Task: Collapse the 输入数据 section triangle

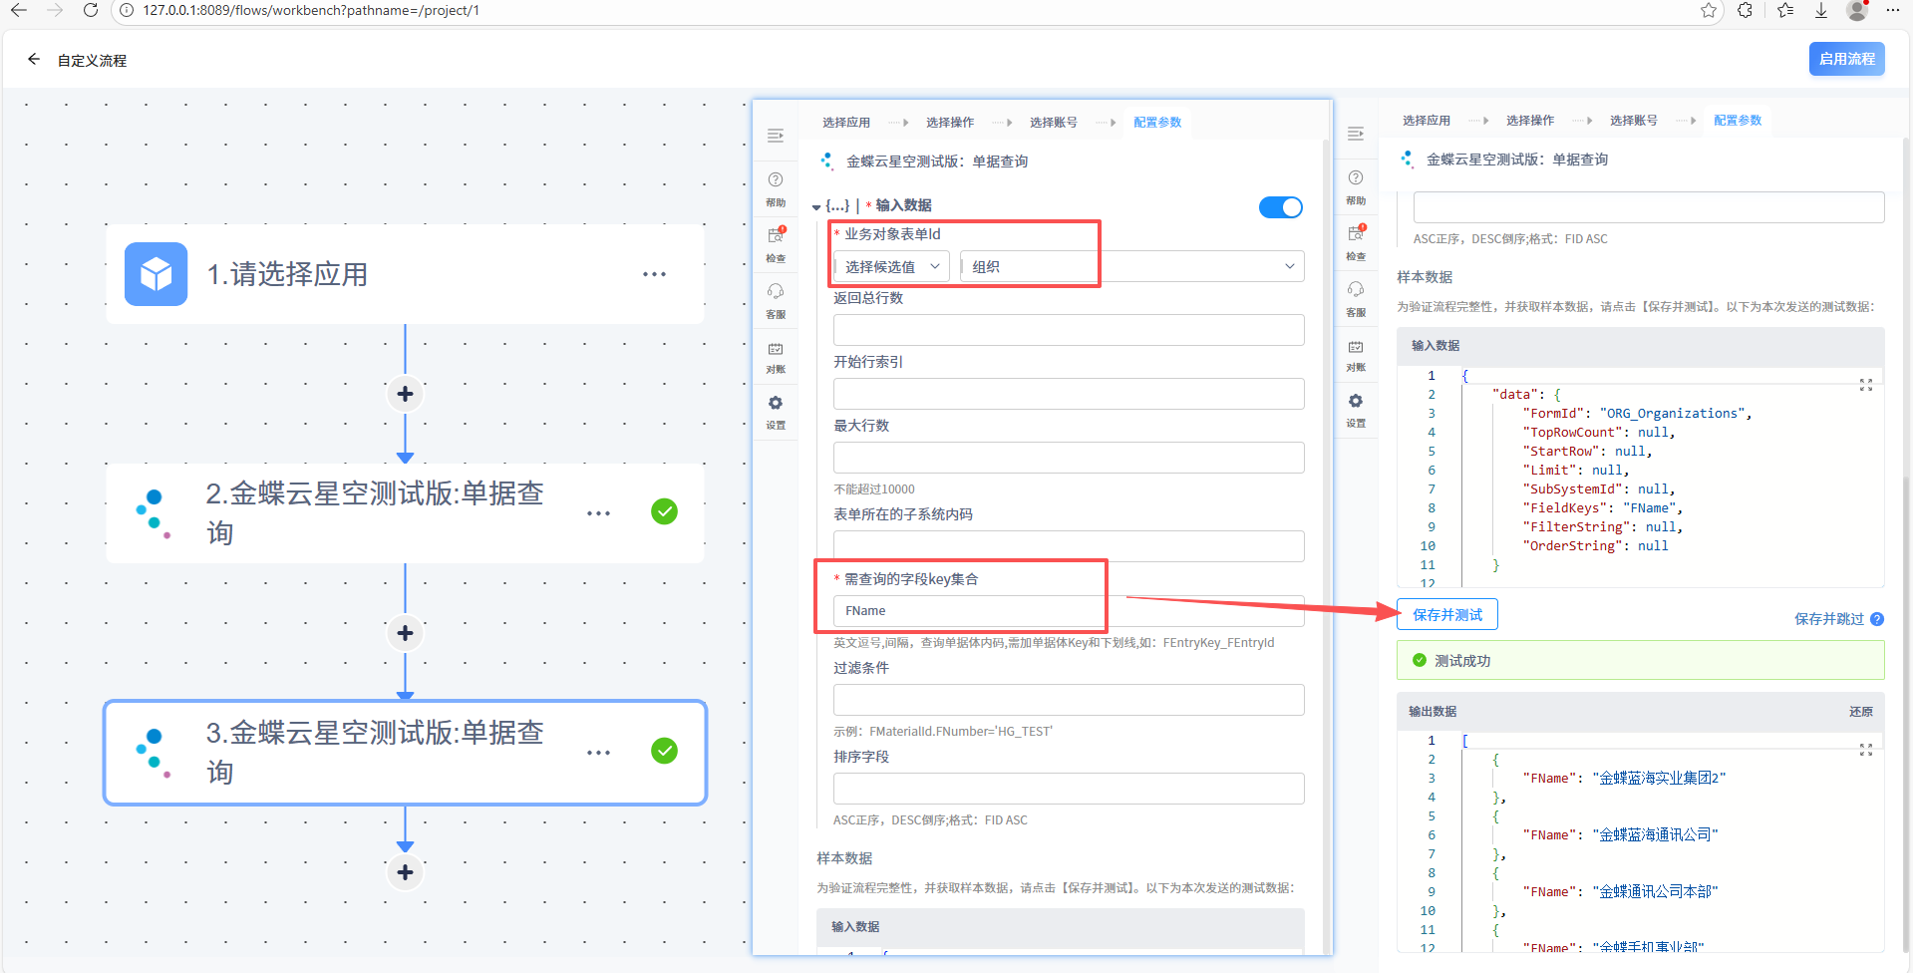Action: [816, 207]
